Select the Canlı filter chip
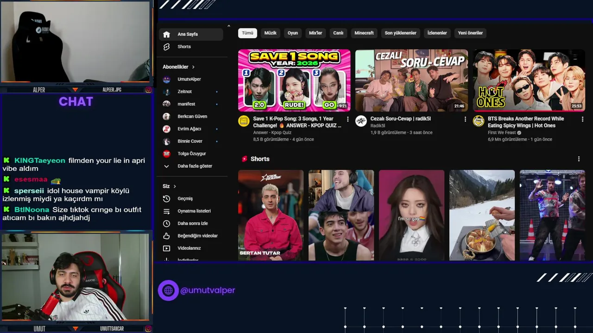Viewport: 593px width, 333px height. (339, 33)
